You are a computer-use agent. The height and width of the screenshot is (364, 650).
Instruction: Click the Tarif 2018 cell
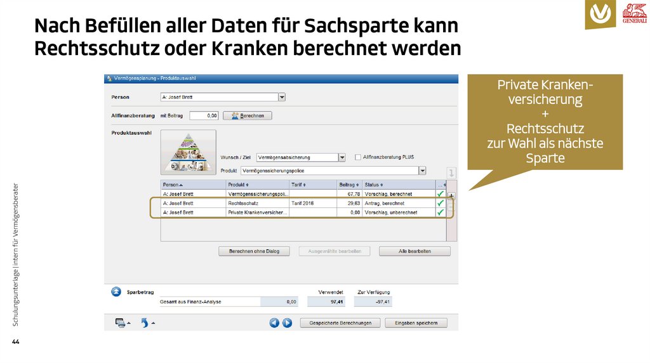click(x=313, y=204)
